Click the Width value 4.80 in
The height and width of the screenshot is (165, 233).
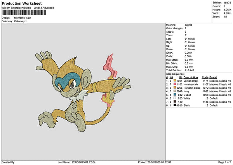coord(227,13)
